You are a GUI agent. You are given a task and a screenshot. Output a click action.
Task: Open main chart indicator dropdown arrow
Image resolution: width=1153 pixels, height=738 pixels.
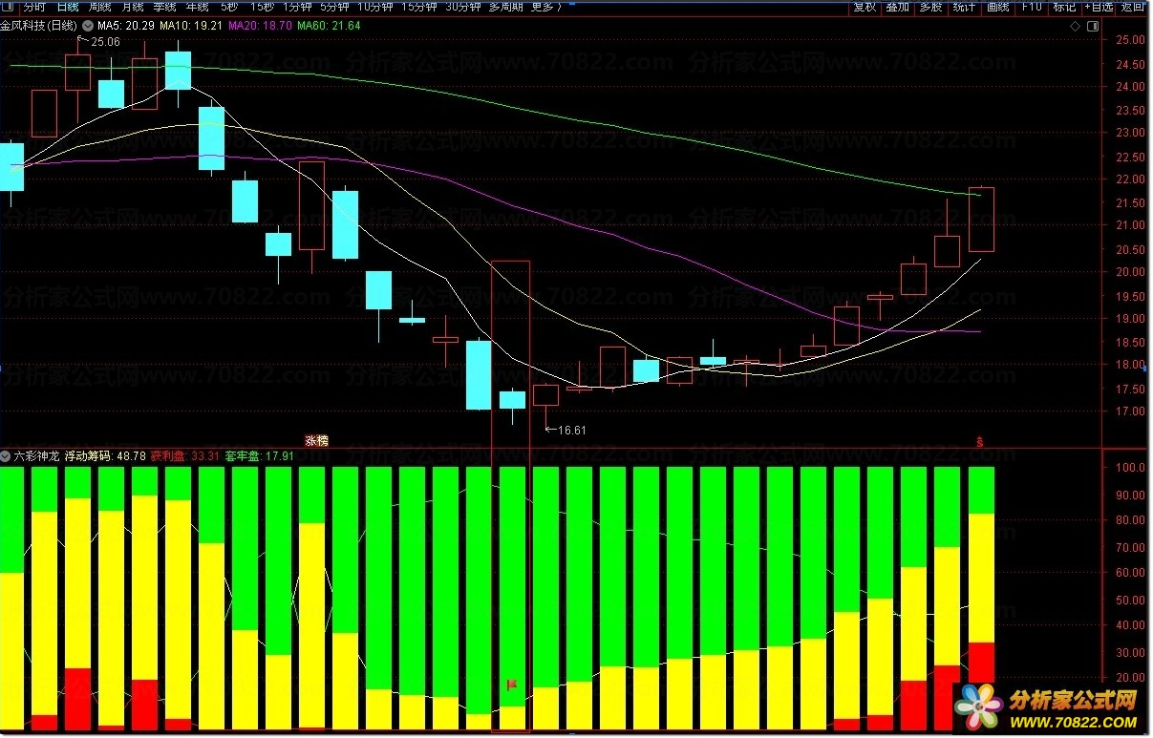89,26
